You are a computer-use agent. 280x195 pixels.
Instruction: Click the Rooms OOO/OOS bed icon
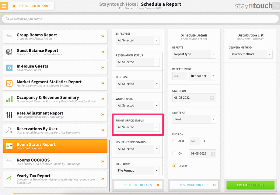pos(9,162)
